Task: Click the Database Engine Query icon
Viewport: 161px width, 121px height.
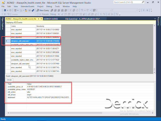Action: click(x=52, y=10)
